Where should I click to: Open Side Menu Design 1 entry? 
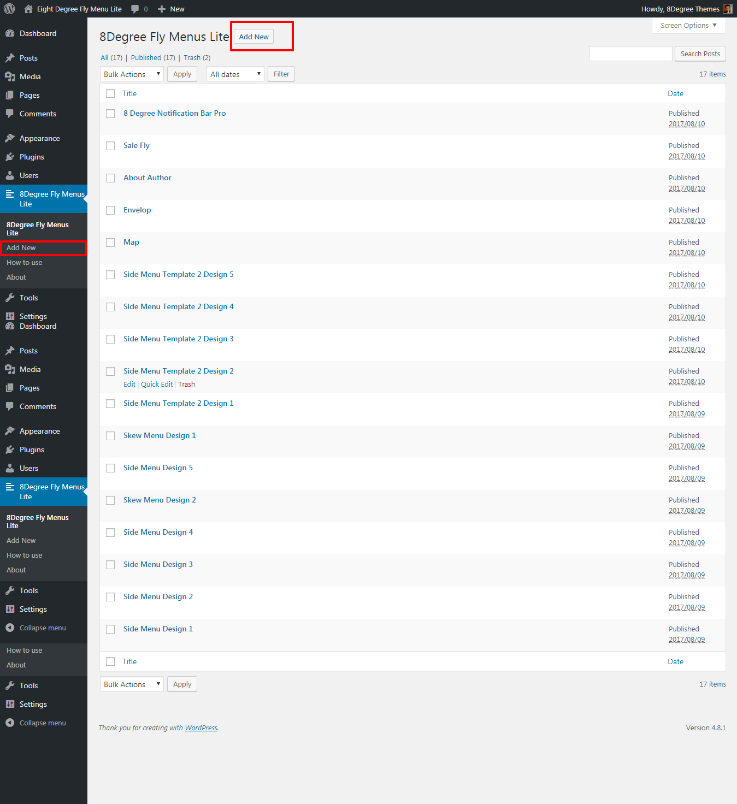pos(158,629)
